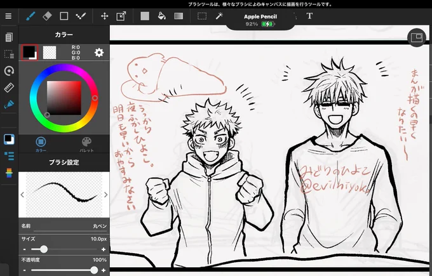
Task: Click the rotate canvas sidebar icon
Action: pos(9,71)
